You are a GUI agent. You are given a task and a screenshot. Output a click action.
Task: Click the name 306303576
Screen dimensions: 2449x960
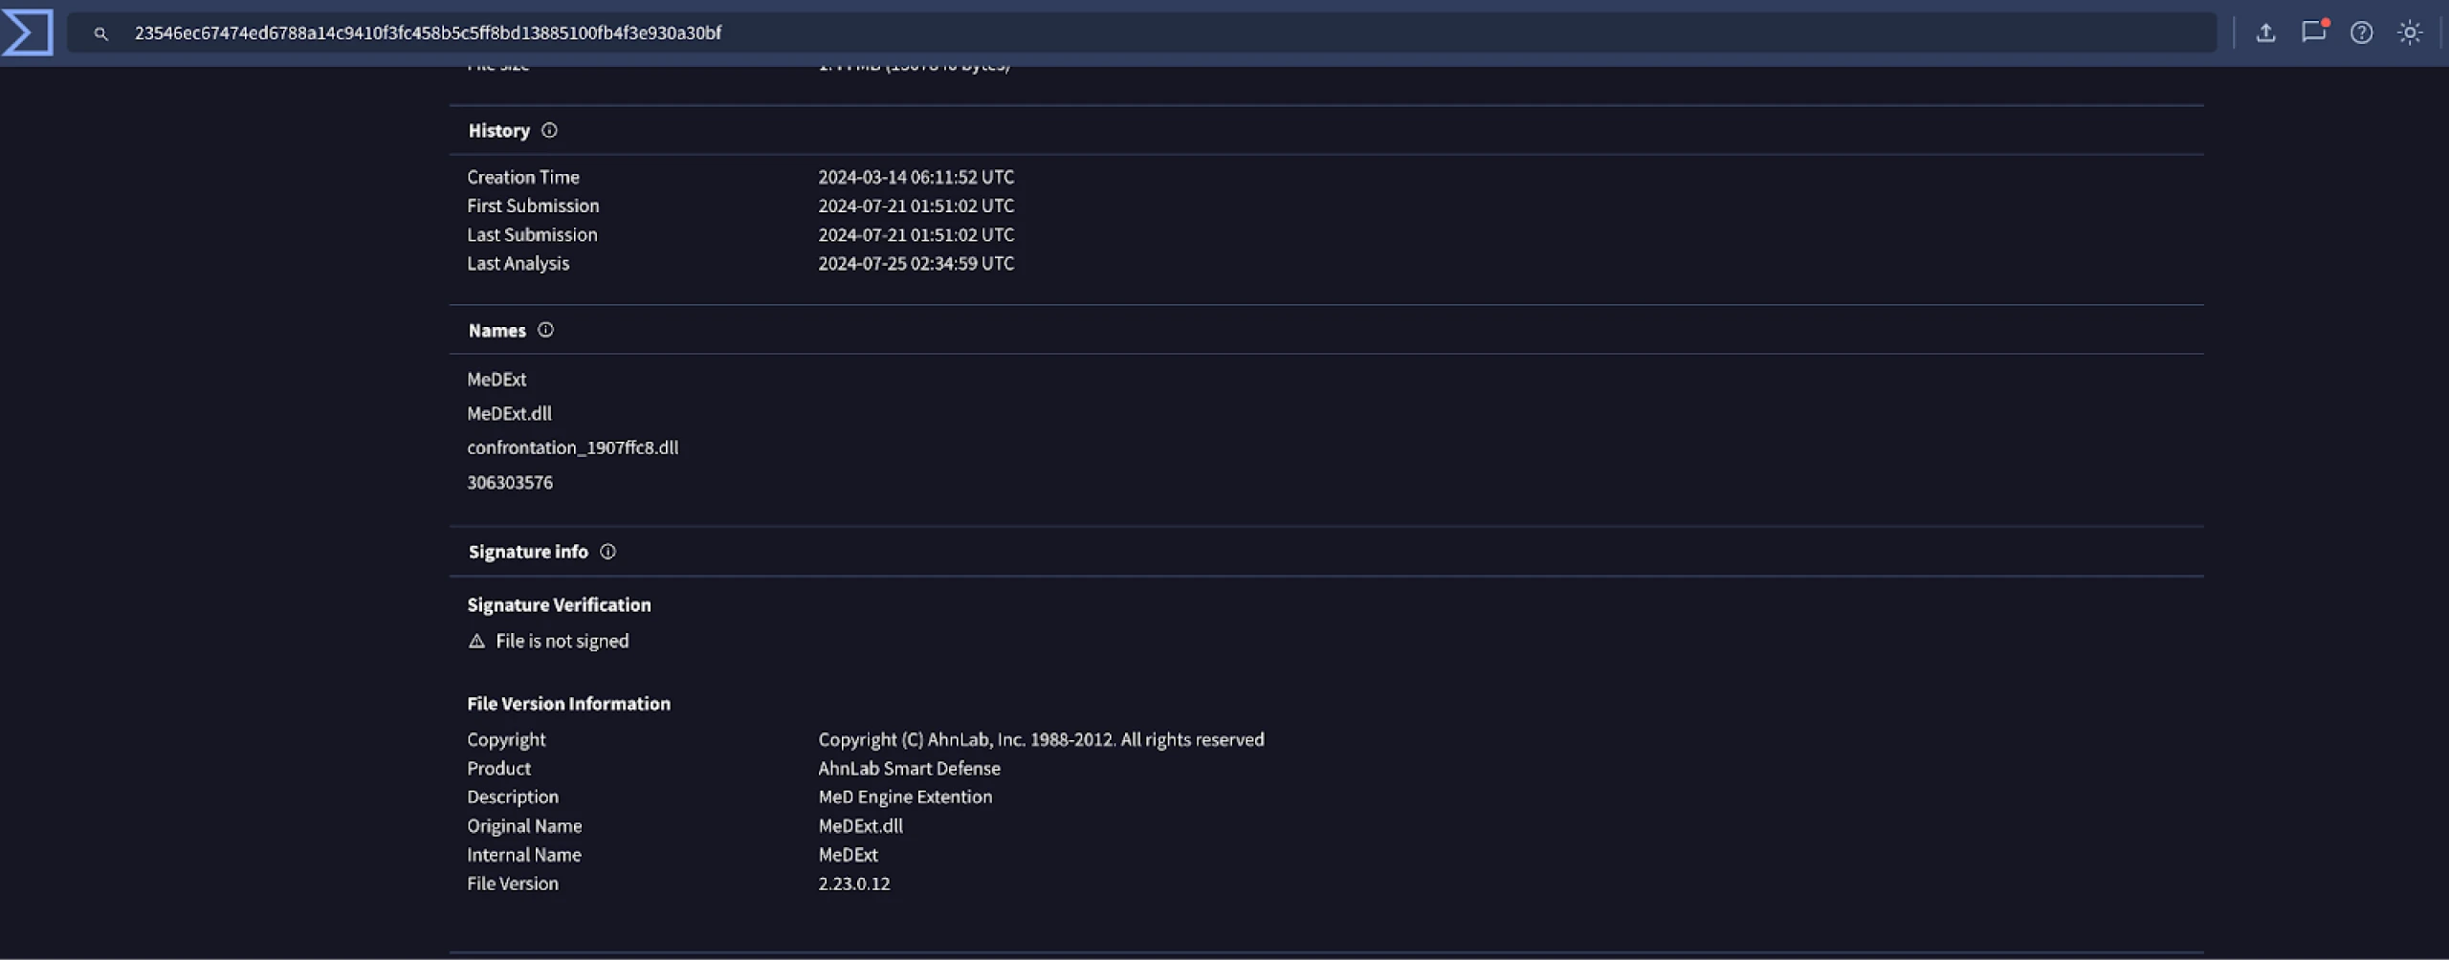click(x=510, y=483)
